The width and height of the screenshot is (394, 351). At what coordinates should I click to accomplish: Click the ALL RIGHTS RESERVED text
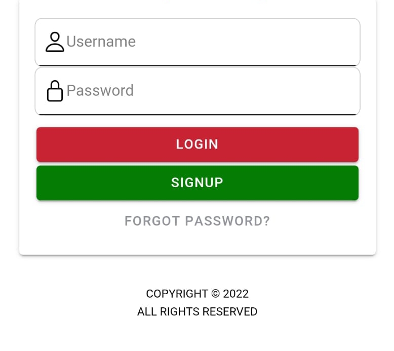pos(197,311)
